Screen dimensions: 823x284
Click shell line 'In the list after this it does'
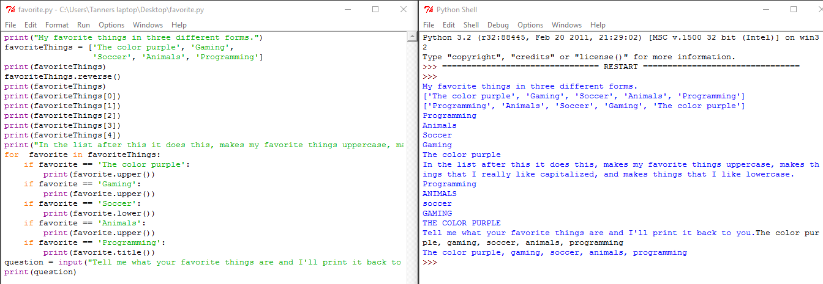pos(620,164)
